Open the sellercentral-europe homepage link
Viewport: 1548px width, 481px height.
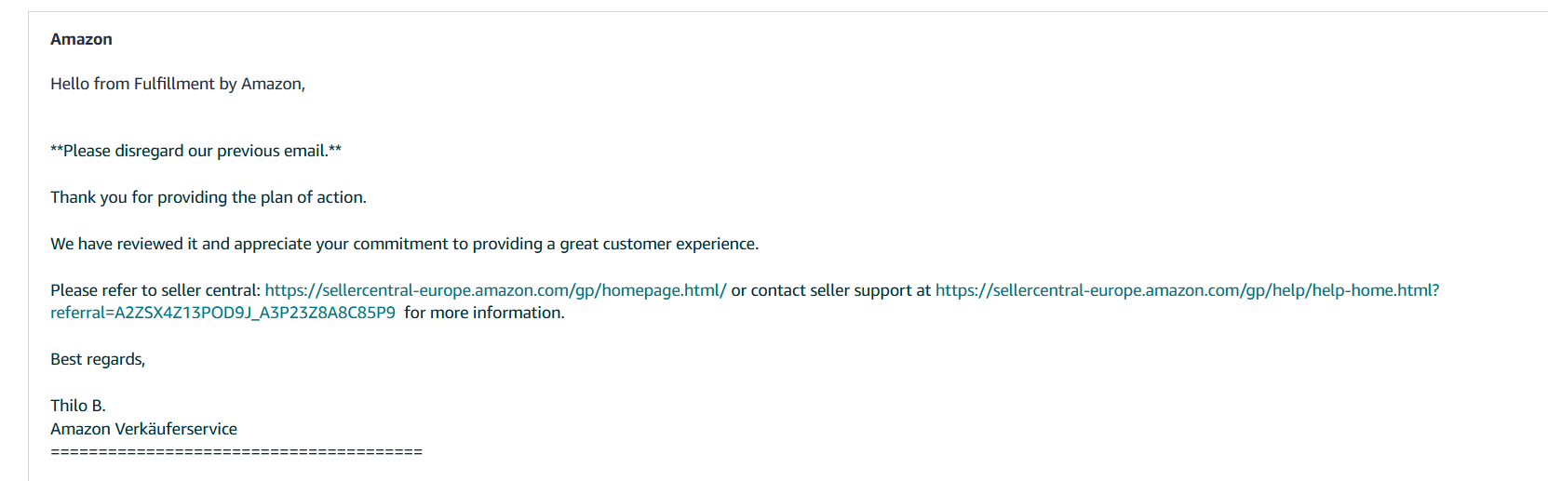[x=495, y=290]
